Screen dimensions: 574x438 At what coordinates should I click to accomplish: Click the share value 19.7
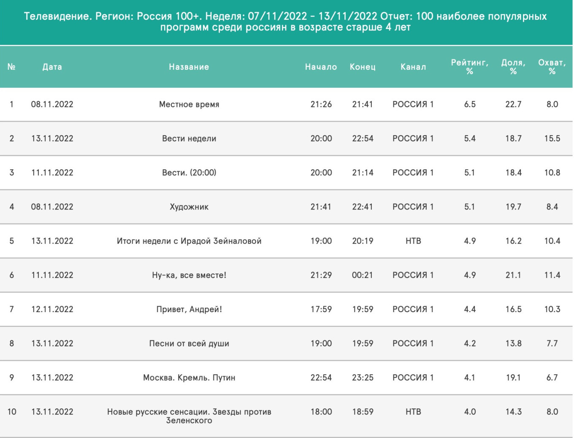(x=513, y=207)
